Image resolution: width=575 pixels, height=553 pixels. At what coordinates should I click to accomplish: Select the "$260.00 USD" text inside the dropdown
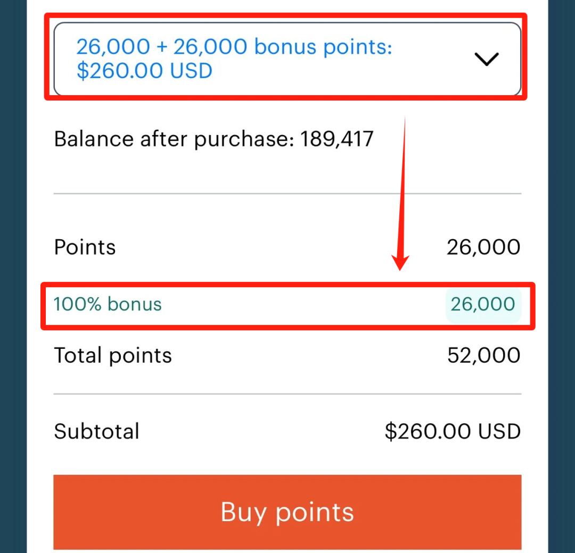tap(144, 71)
